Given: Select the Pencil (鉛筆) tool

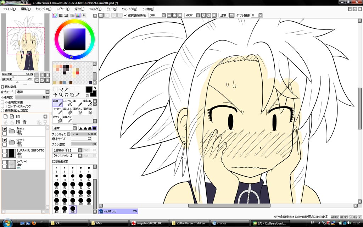Looking at the screenshot, I should [57, 103].
